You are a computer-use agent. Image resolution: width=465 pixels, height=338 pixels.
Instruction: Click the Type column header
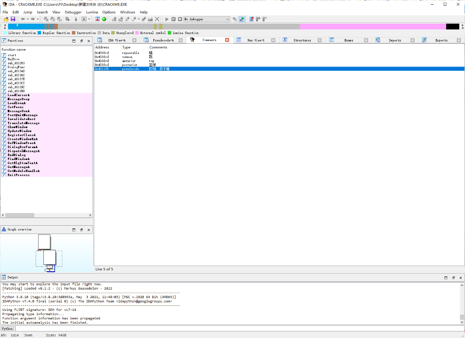(134, 47)
